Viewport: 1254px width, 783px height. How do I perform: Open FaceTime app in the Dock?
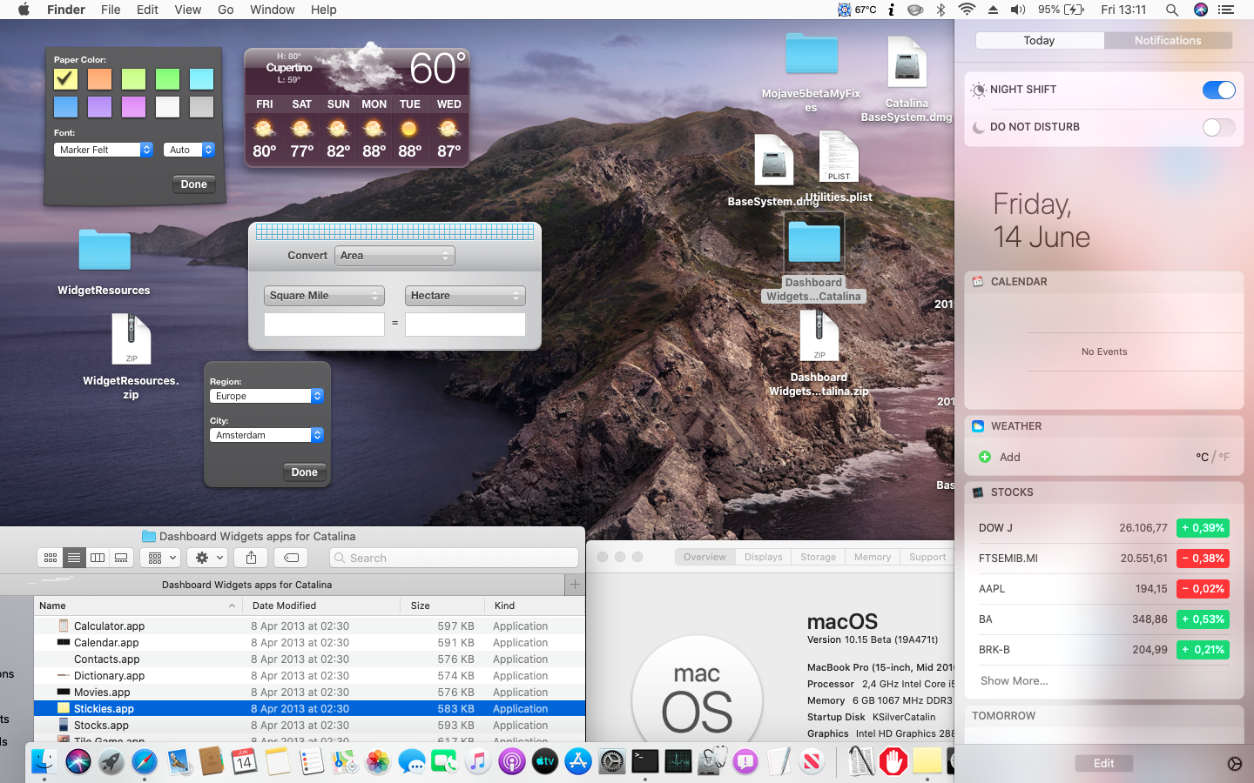coord(444,762)
